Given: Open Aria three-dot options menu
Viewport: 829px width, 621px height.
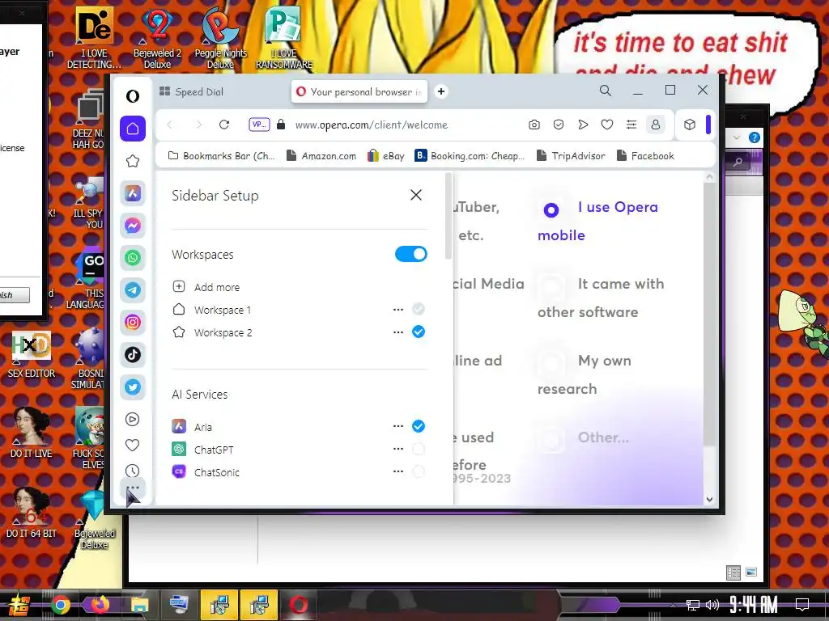Looking at the screenshot, I should [x=398, y=426].
